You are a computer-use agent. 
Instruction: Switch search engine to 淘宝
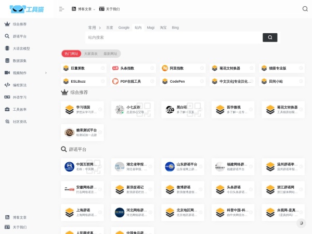(163, 28)
